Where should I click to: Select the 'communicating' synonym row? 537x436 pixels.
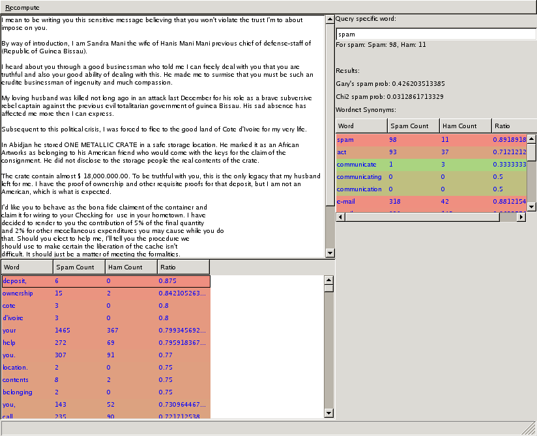click(431, 176)
